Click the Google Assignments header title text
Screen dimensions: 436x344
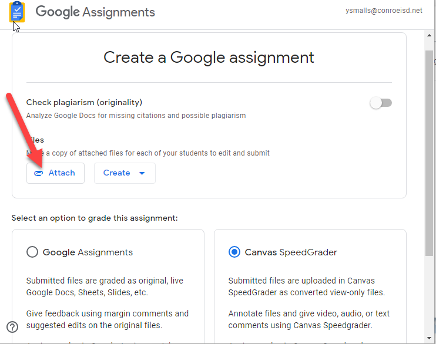(95, 12)
